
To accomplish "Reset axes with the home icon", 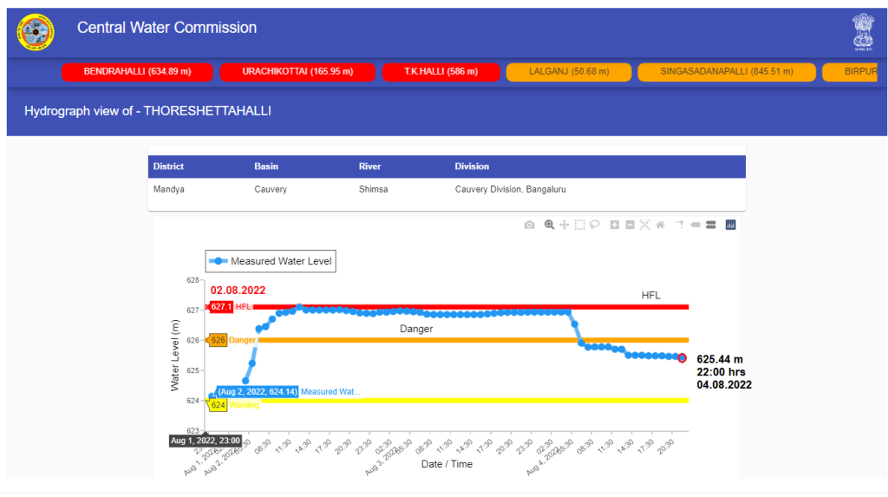I will point(660,225).
